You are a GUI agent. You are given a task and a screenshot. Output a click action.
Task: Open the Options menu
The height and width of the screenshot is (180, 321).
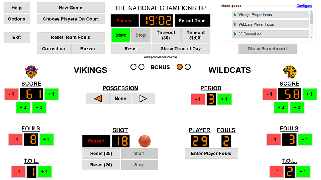(x=16, y=19)
